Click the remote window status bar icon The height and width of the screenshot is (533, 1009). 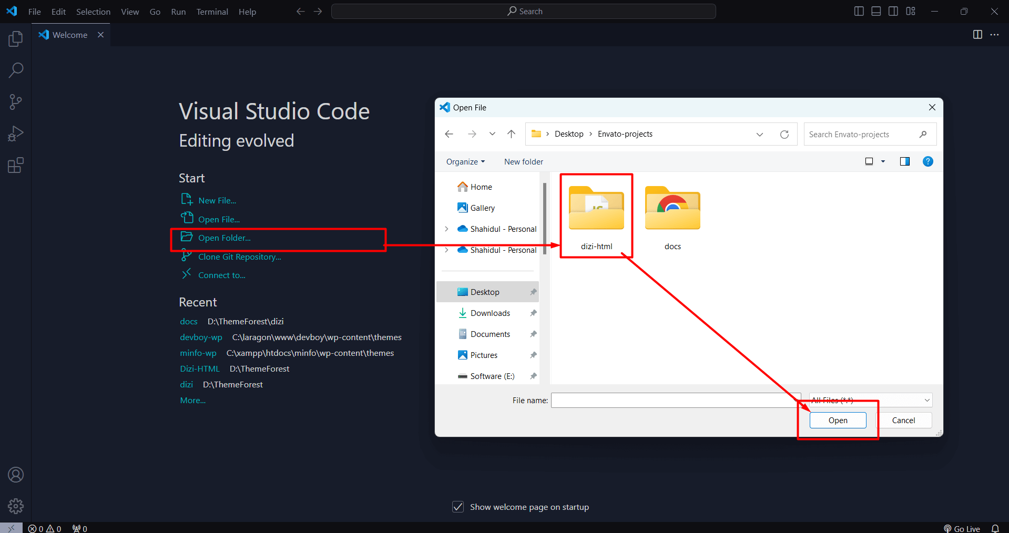(11, 528)
